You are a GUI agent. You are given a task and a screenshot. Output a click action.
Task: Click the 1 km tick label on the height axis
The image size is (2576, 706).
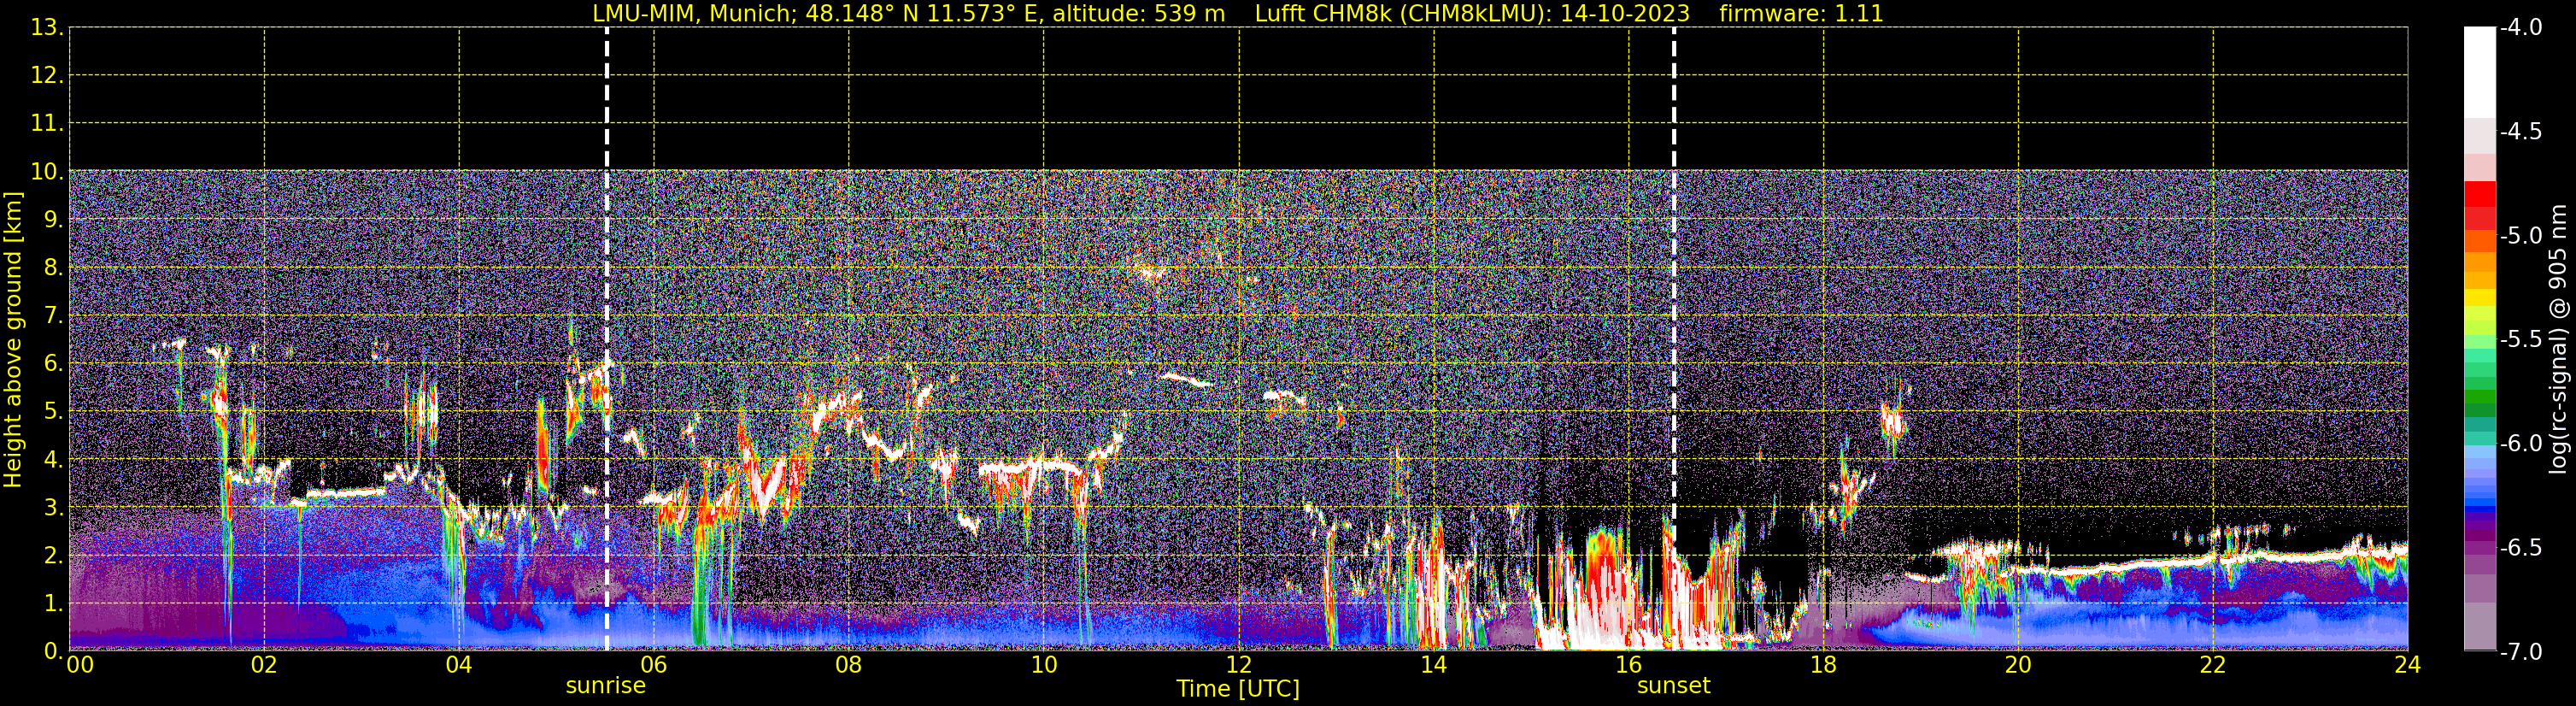pyautogui.click(x=53, y=604)
